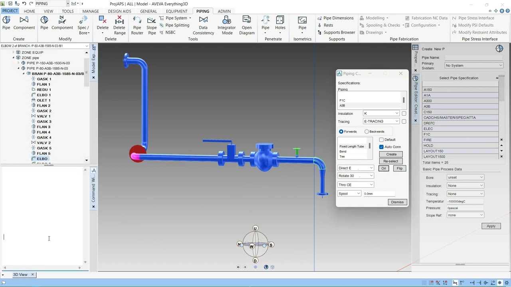Click Apply in Create New Pipe panel

(x=491, y=226)
